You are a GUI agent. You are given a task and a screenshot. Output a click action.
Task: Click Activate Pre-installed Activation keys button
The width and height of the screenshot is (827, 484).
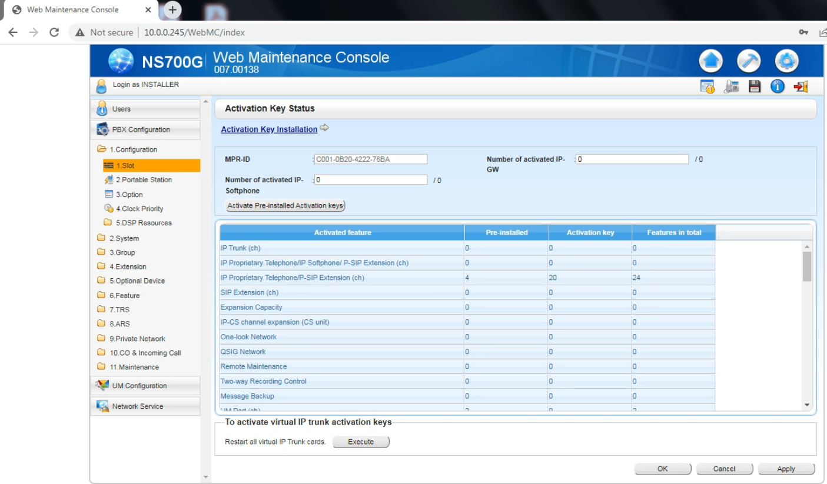285,206
